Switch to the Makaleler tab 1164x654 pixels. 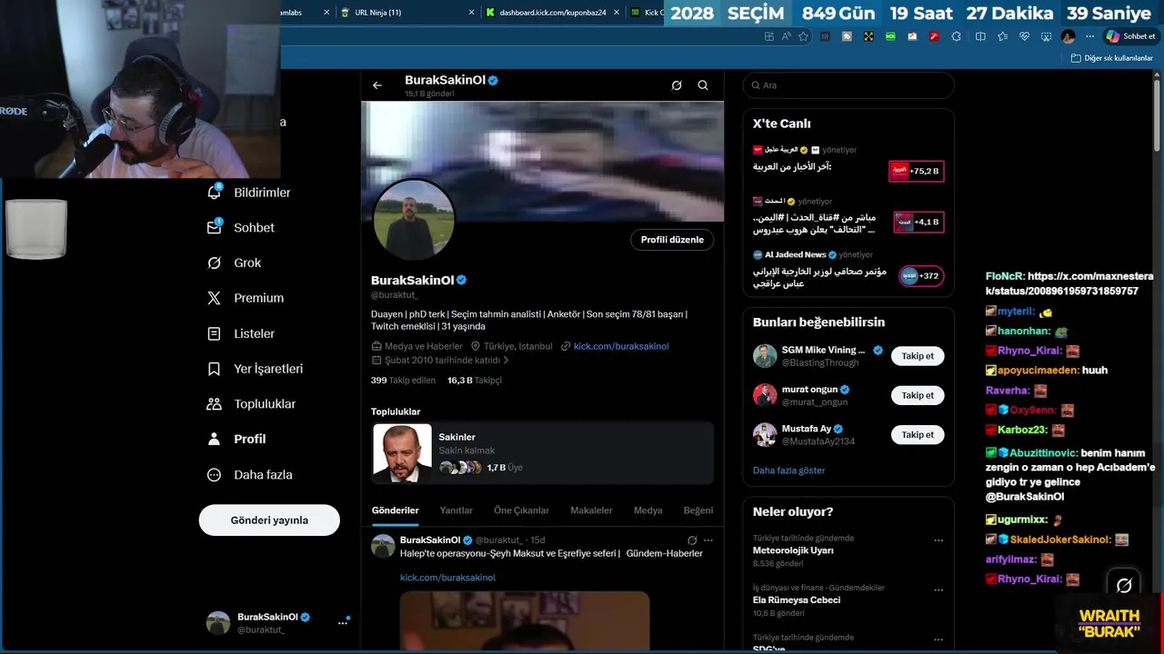(x=591, y=510)
